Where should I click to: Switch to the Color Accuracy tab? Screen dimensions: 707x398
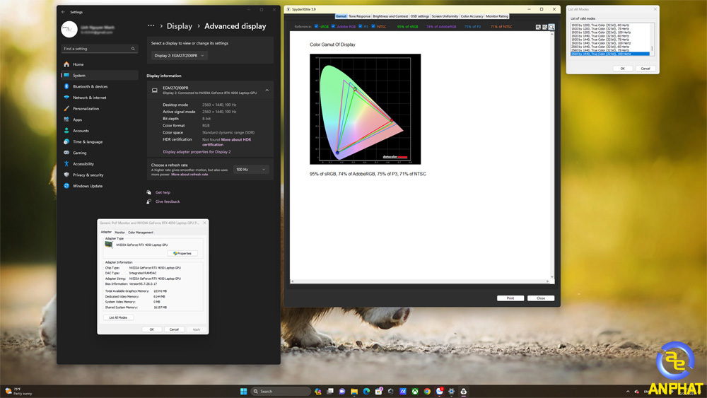coord(472,16)
